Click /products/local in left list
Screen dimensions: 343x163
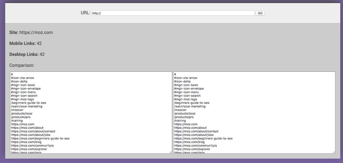coord(22,114)
